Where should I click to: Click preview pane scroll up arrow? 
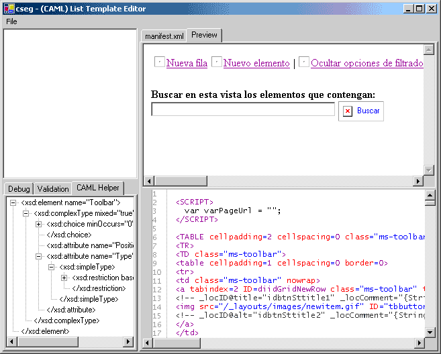429,50
